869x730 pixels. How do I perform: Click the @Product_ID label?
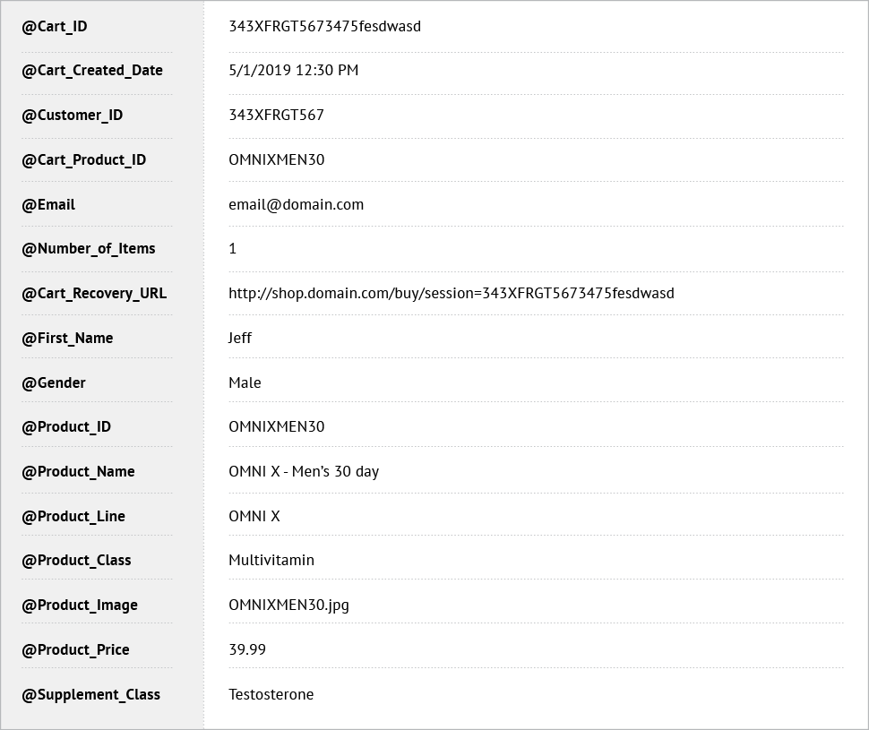tap(66, 426)
